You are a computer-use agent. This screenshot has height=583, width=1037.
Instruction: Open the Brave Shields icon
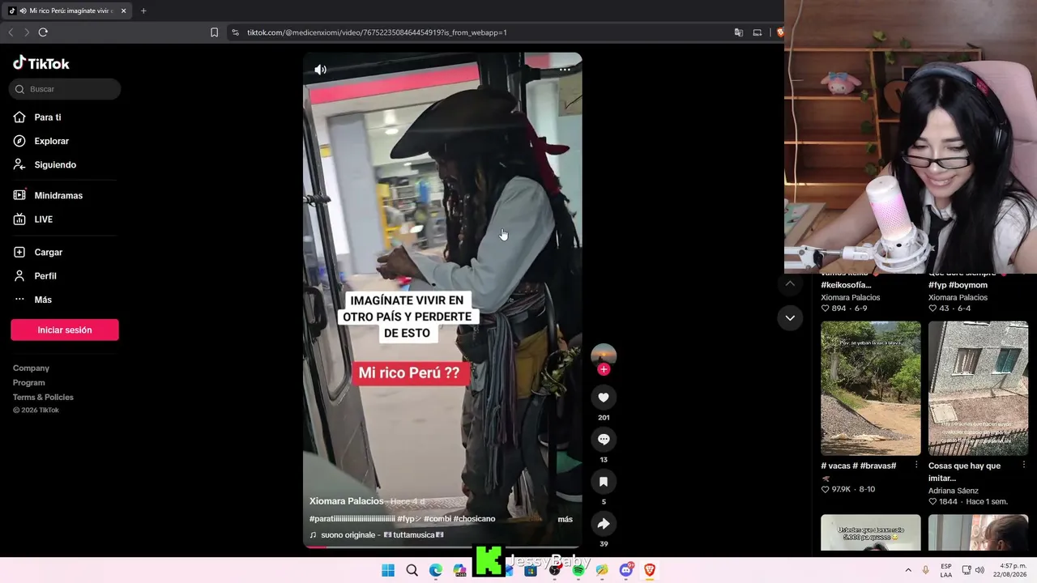pyautogui.click(x=779, y=32)
